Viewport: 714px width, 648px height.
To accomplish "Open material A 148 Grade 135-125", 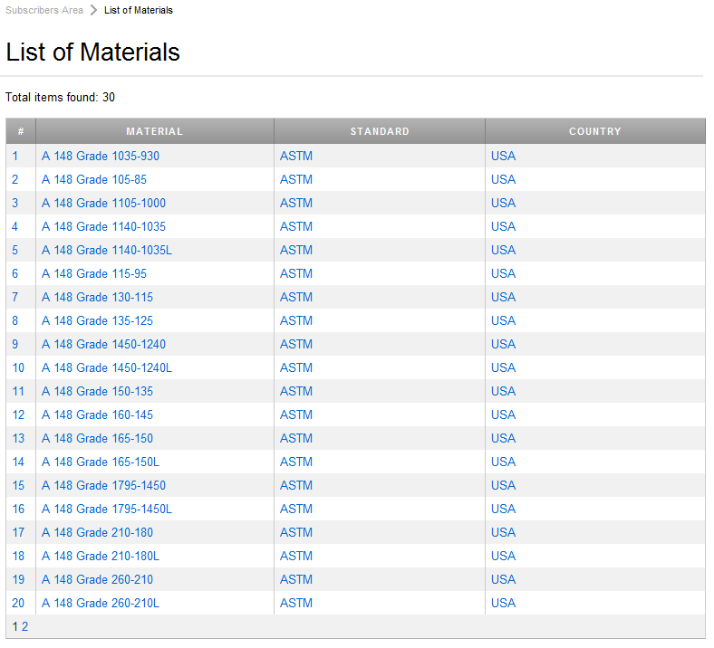I will [x=98, y=320].
